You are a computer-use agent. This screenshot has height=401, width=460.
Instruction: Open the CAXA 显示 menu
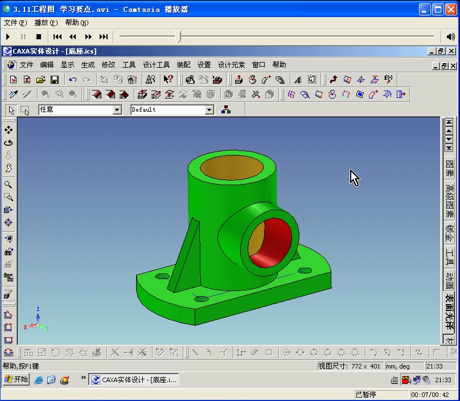68,64
